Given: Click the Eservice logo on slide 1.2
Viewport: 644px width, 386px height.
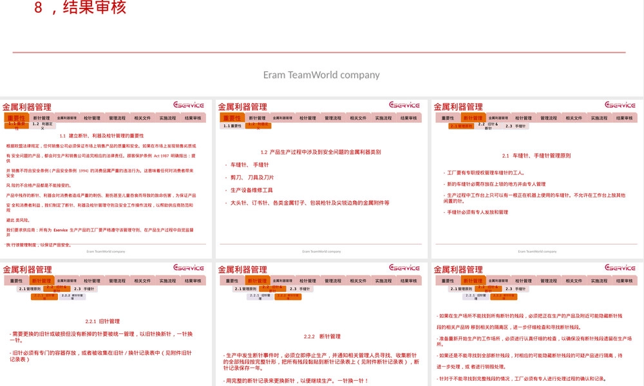Looking at the screenshot, I should (404, 105).
